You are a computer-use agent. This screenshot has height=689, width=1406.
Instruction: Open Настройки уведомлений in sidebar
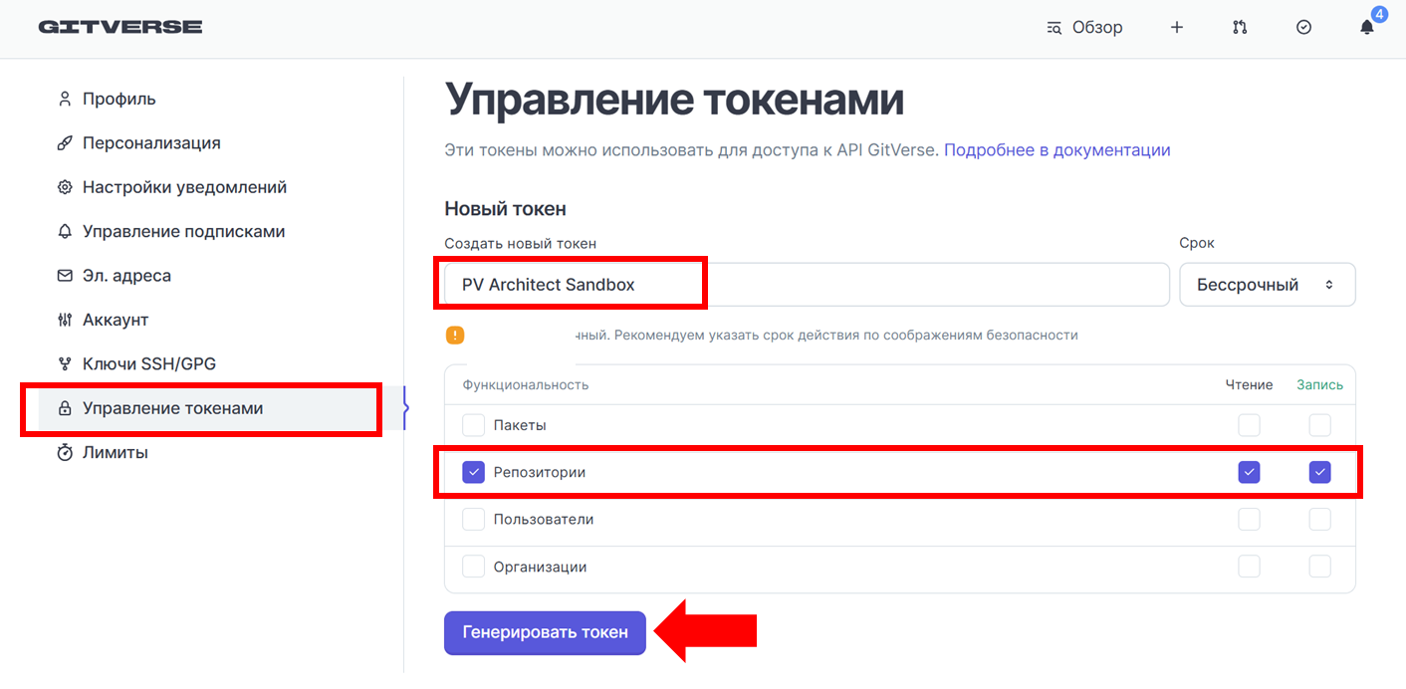click(x=184, y=187)
